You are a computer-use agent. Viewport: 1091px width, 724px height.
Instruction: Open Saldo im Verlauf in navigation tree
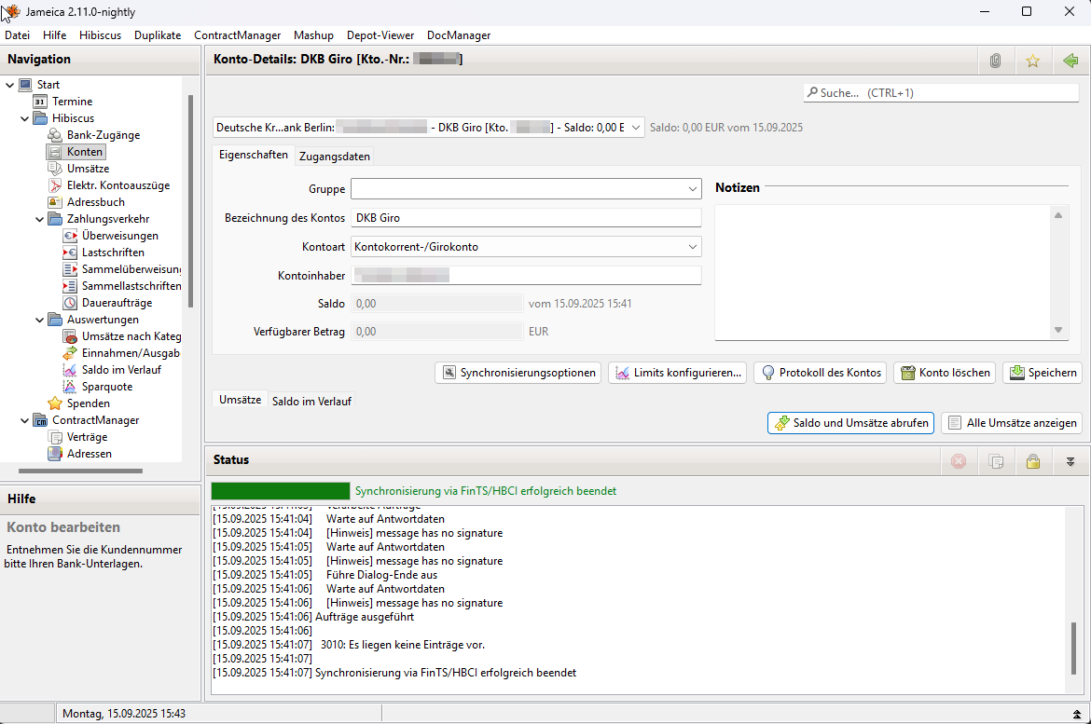(121, 369)
